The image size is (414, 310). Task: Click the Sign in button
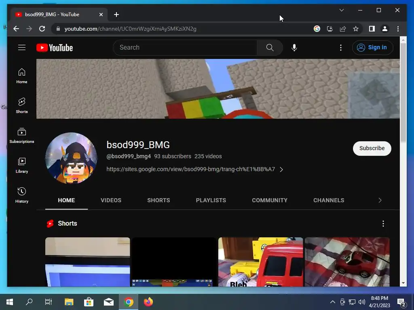click(372, 48)
